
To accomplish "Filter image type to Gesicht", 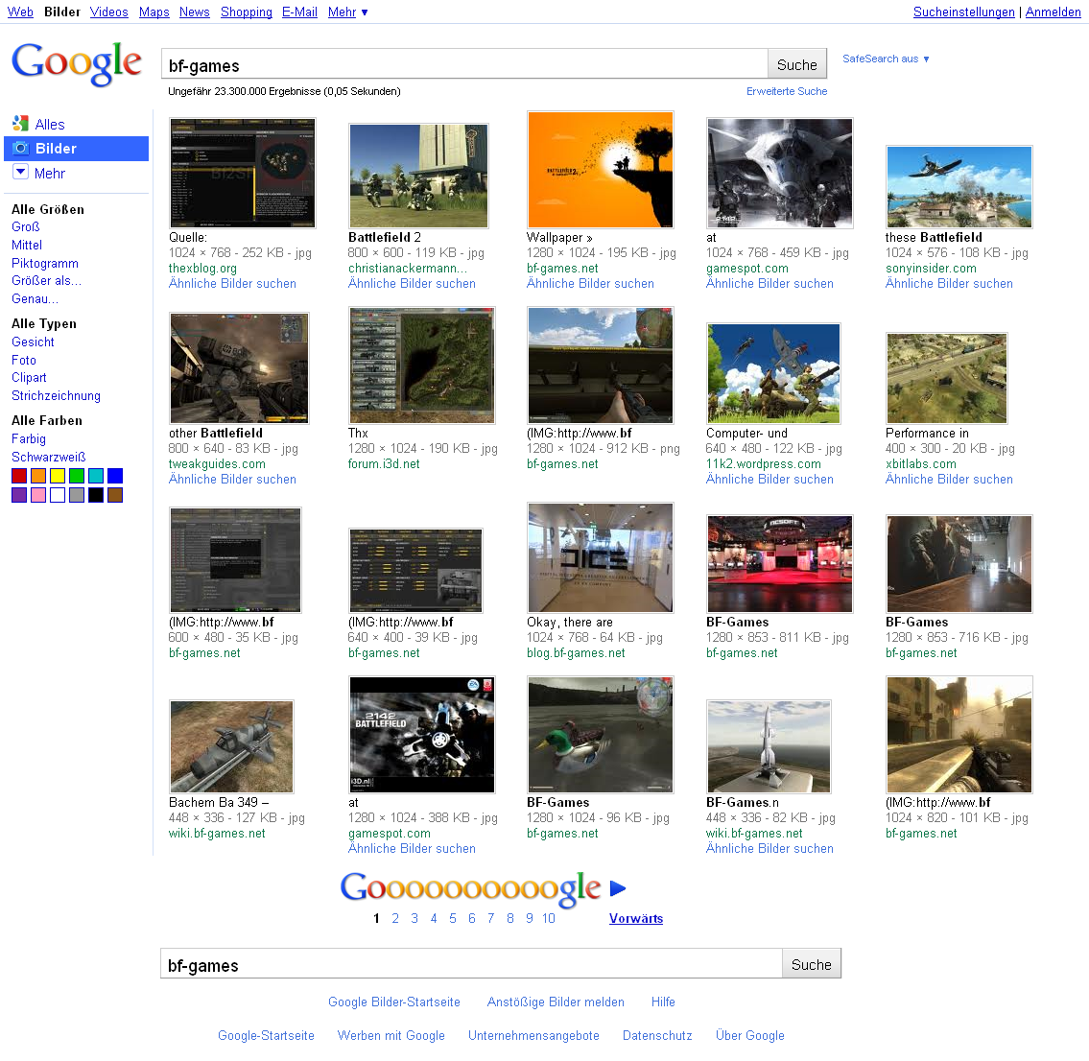I will click(33, 342).
